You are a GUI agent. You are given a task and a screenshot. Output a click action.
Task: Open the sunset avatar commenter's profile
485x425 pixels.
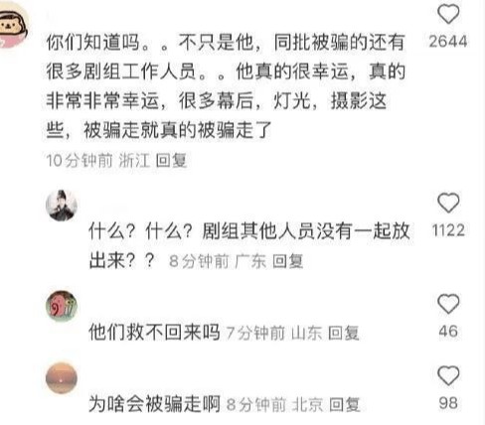pyautogui.click(x=62, y=378)
